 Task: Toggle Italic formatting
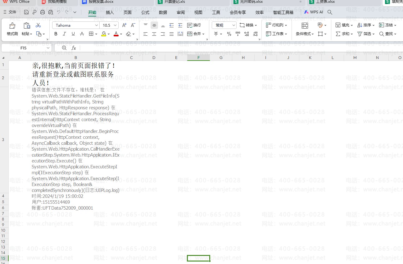click(x=65, y=34)
